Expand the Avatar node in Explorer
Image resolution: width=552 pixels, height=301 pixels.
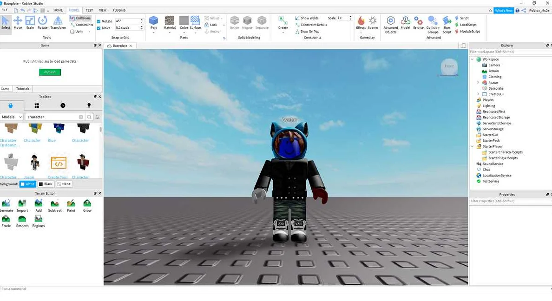pyautogui.click(x=478, y=82)
